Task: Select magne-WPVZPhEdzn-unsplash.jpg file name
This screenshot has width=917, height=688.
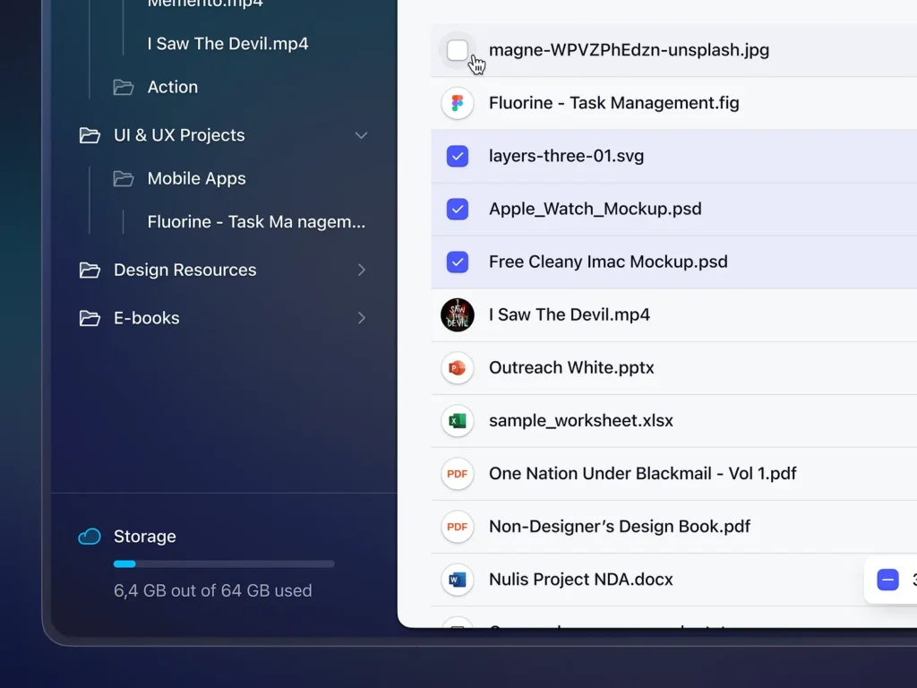Action: coord(629,50)
